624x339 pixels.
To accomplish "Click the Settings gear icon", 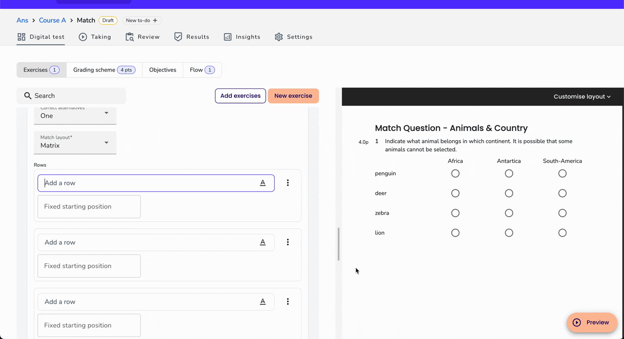I will 279,37.
